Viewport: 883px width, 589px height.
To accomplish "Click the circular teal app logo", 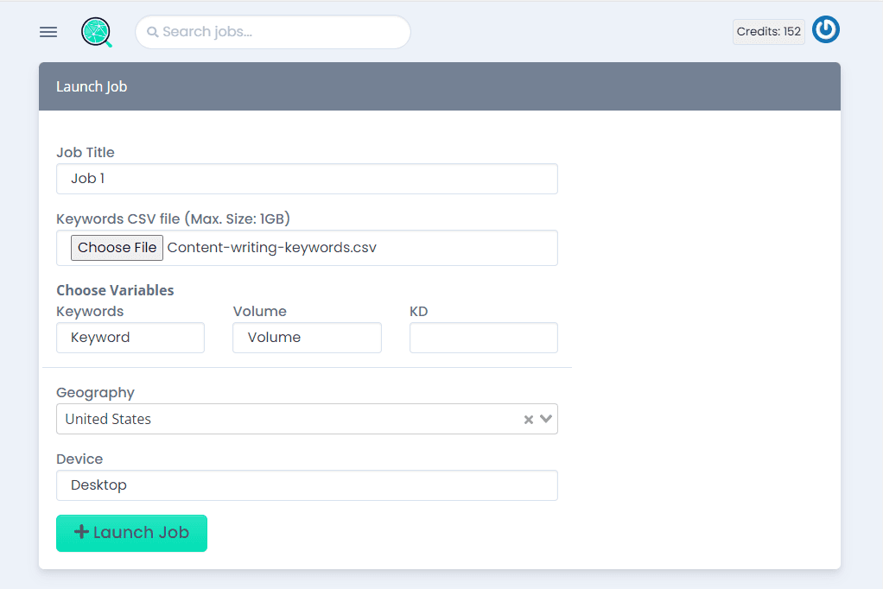I will click(96, 31).
